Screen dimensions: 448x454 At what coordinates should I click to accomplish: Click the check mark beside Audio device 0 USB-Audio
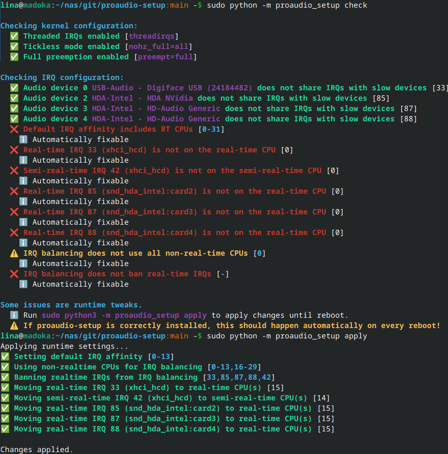14,88
